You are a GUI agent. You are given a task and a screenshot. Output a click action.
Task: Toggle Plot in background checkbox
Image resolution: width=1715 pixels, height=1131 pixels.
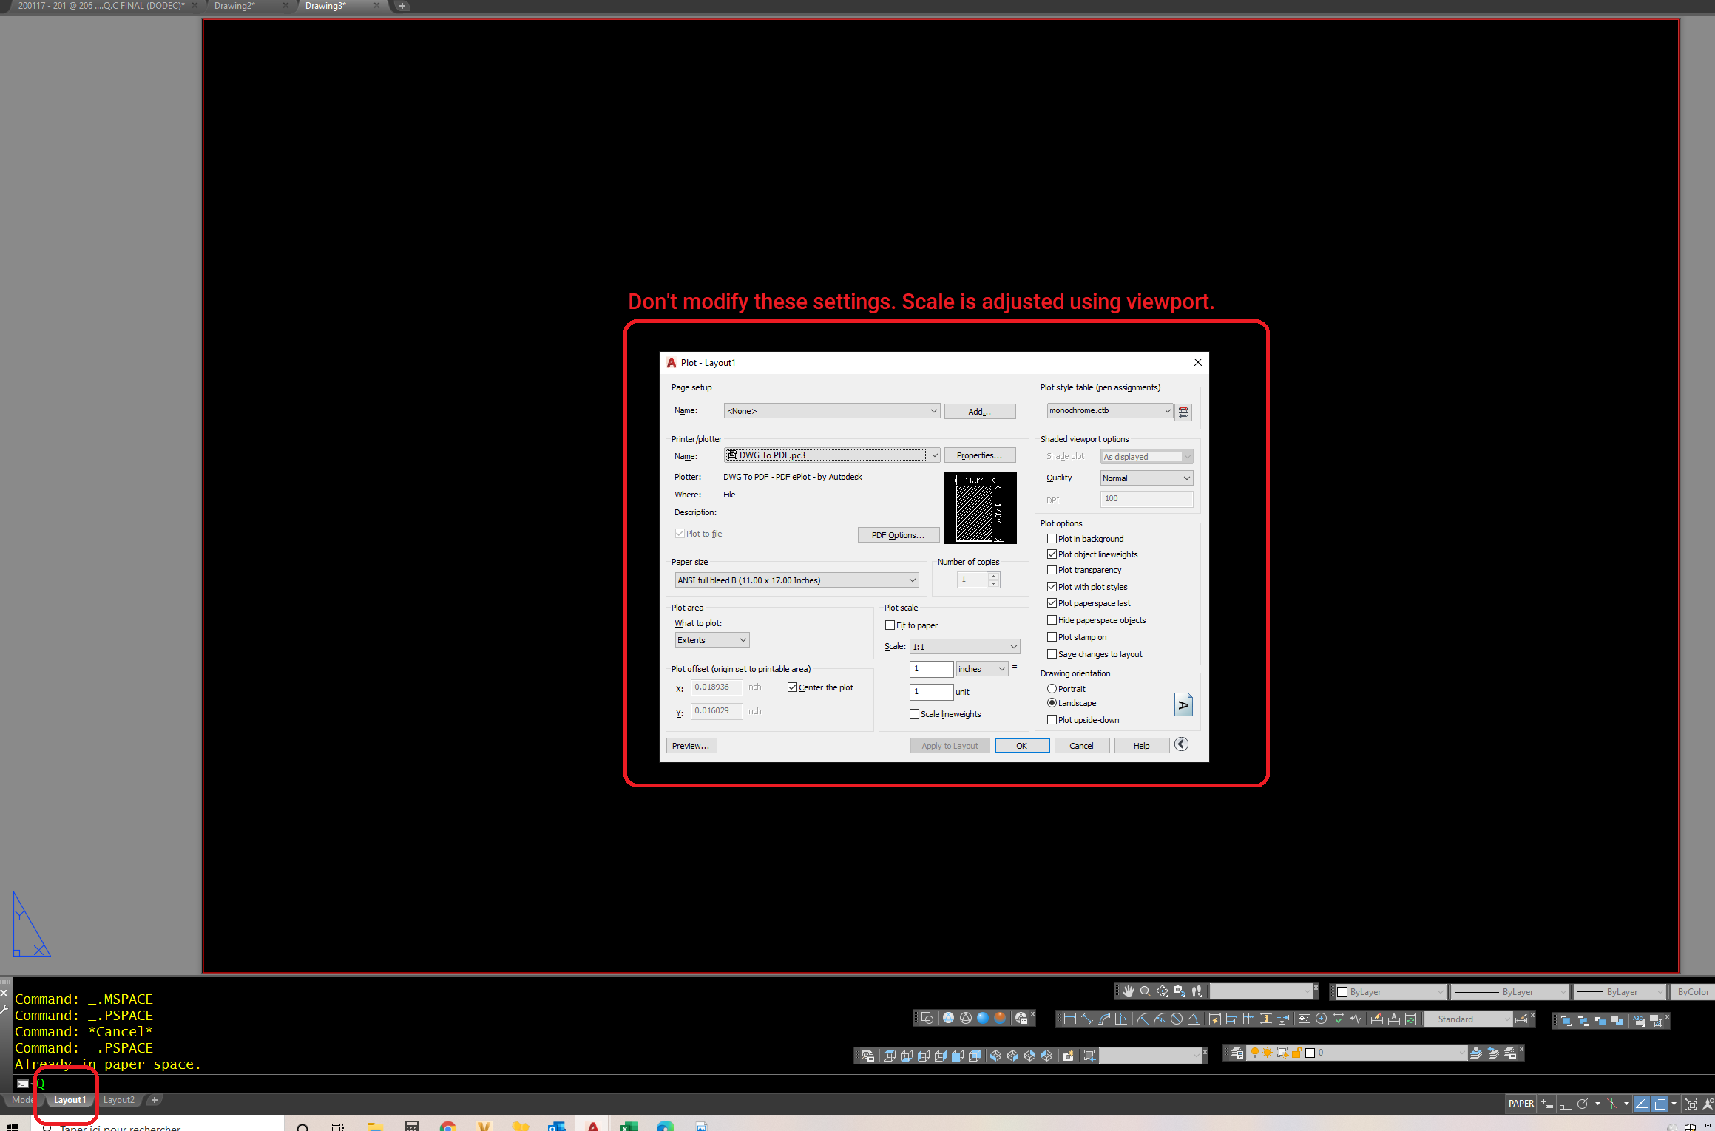click(x=1052, y=539)
